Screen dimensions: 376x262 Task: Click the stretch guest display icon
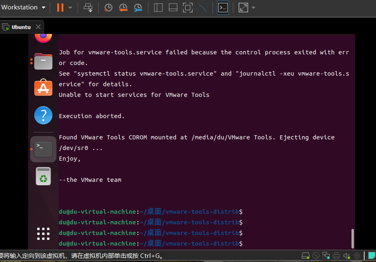pyautogui.click(x=243, y=8)
